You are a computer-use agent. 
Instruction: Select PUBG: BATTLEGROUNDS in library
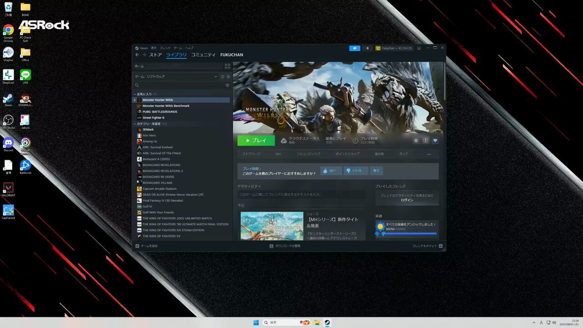(x=160, y=112)
